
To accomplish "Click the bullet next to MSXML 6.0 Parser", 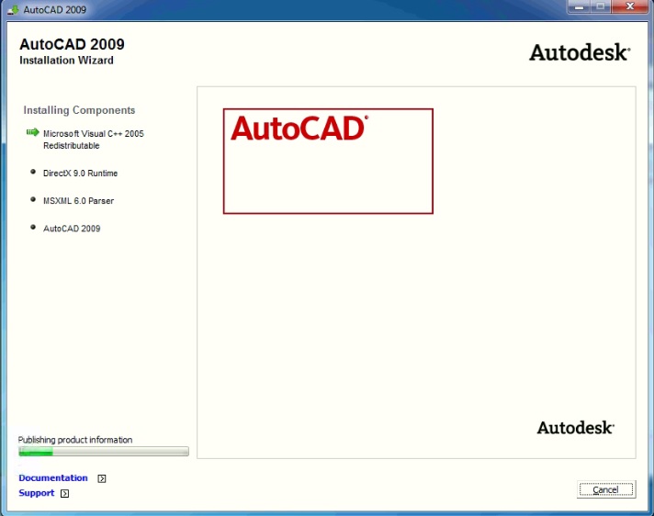I will [x=33, y=199].
